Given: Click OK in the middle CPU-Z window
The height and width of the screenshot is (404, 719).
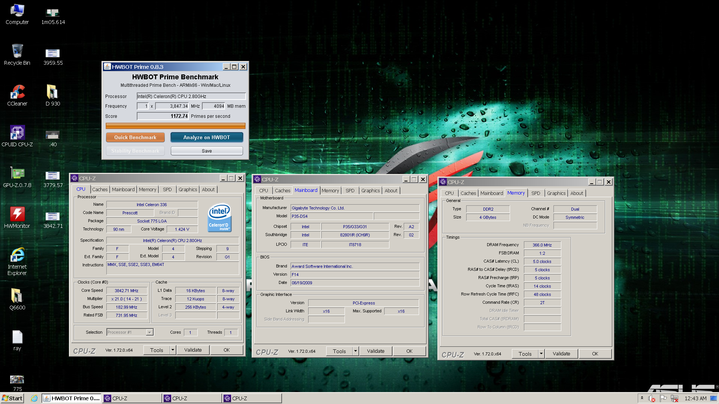Looking at the screenshot, I should [x=409, y=351].
